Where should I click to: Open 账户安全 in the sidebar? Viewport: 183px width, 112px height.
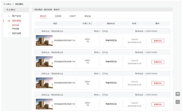click(17, 16)
